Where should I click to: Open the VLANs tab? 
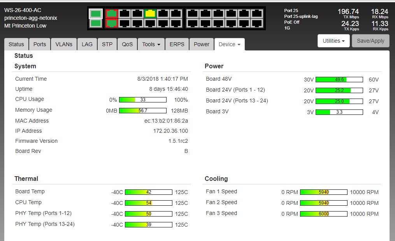pyautogui.click(x=64, y=44)
